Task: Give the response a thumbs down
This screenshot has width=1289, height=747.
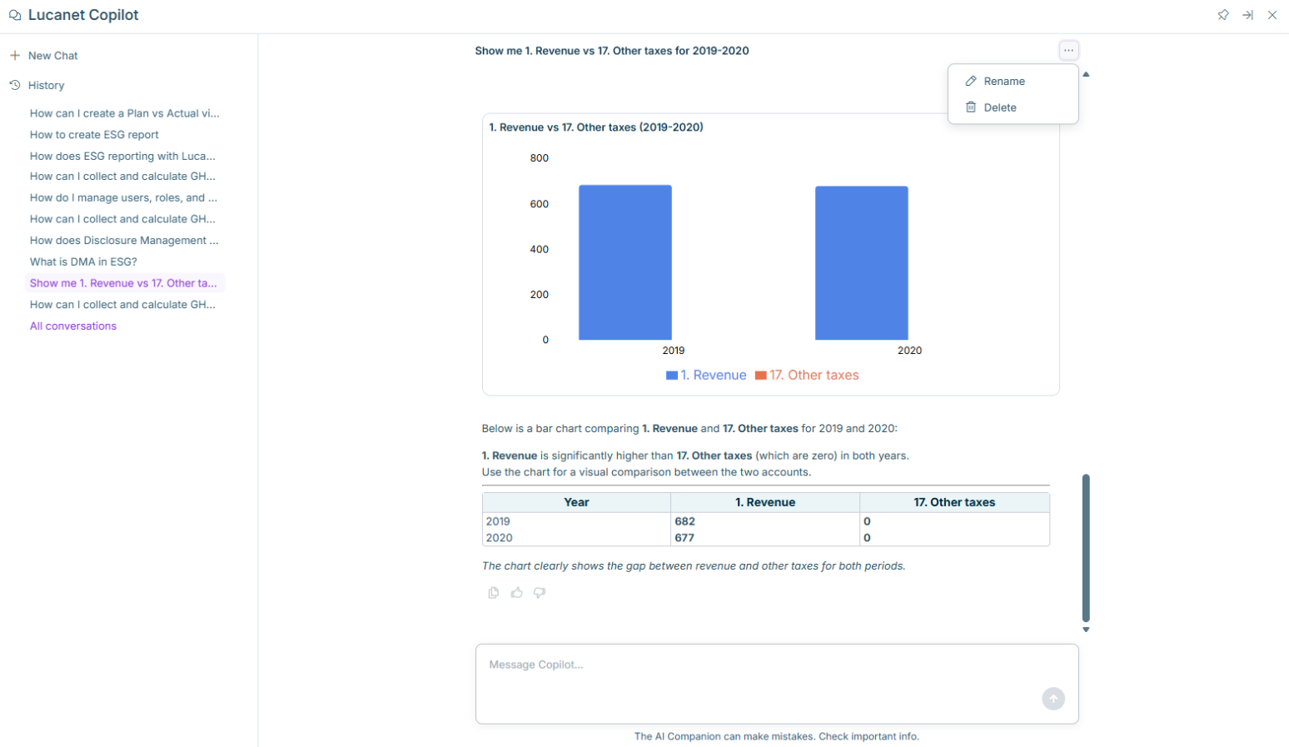Action: (x=540, y=593)
